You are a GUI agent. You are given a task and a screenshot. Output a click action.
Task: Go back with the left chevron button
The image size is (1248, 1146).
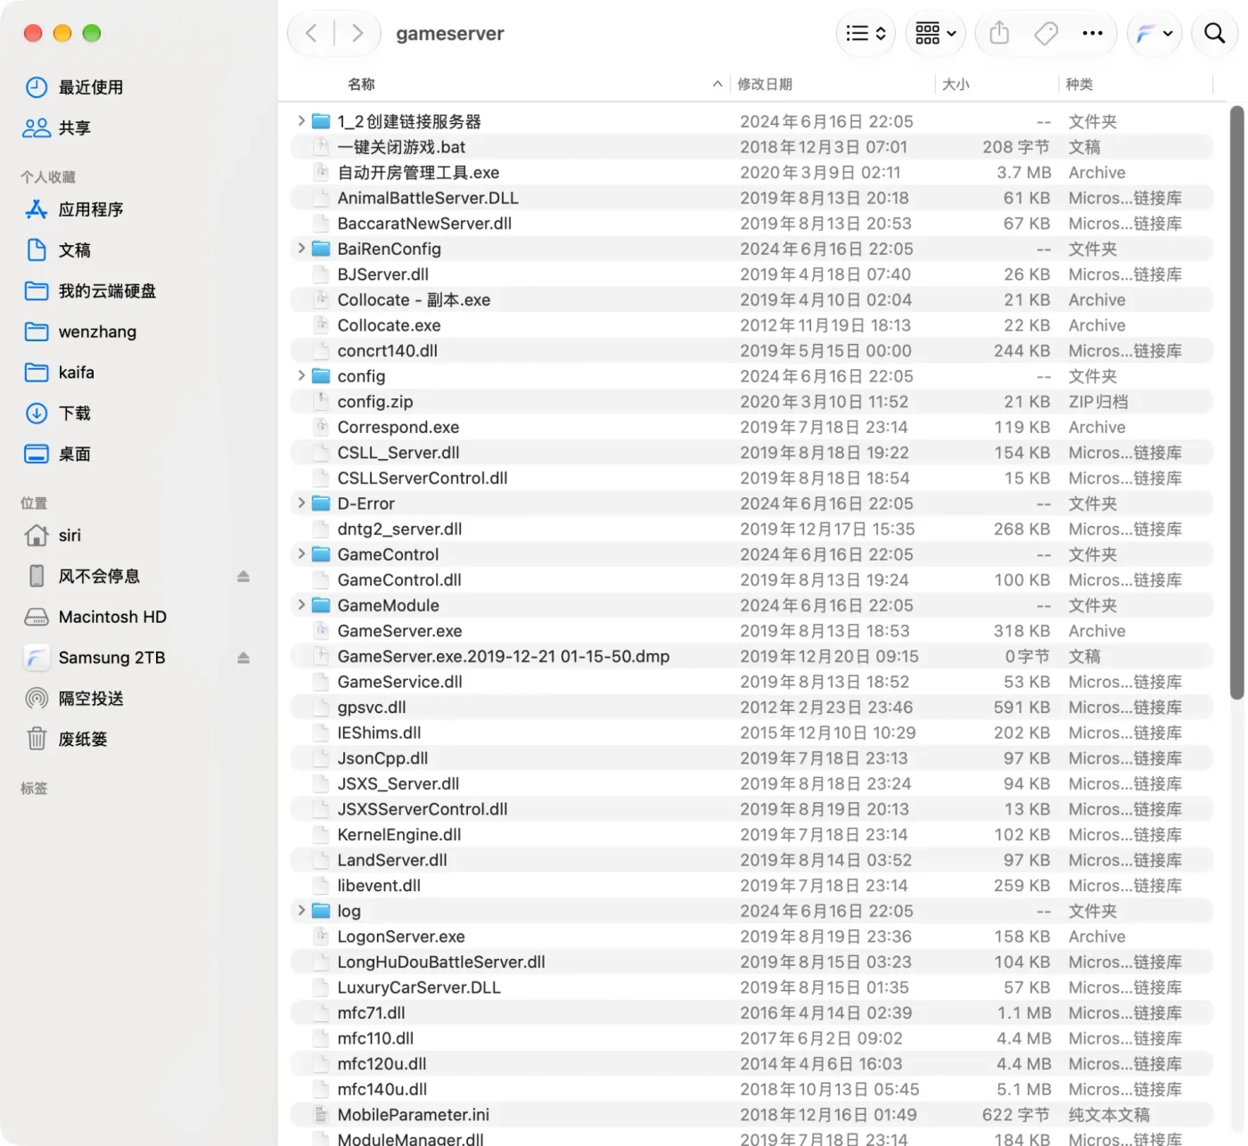click(x=311, y=34)
